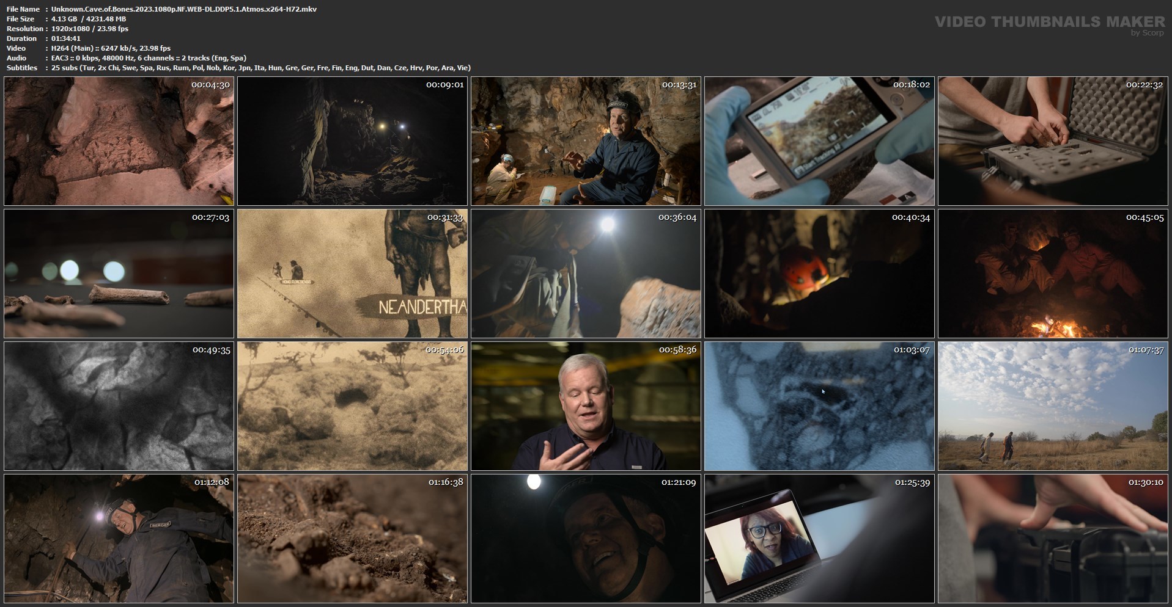
Task: Select the thumbnail timestamped 01:12:08
Action: click(x=119, y=539)
